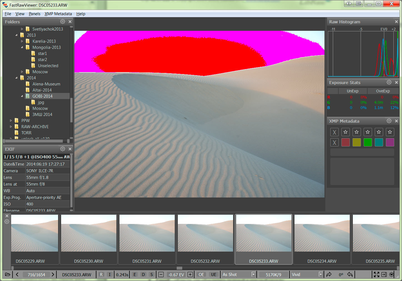Click the open folder icon in status bar
402x281 pixels.
[8, 275]
